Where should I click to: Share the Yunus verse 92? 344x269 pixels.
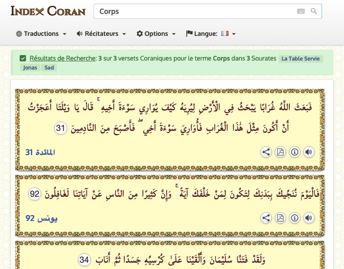pyautogui.click(x=266, y=218)
